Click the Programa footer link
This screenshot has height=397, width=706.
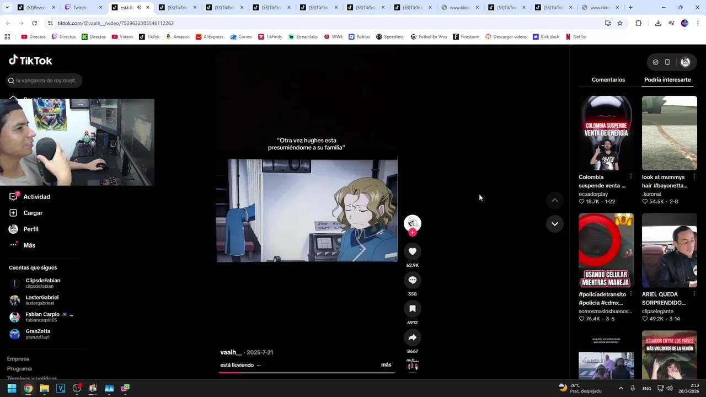[19, 369]
